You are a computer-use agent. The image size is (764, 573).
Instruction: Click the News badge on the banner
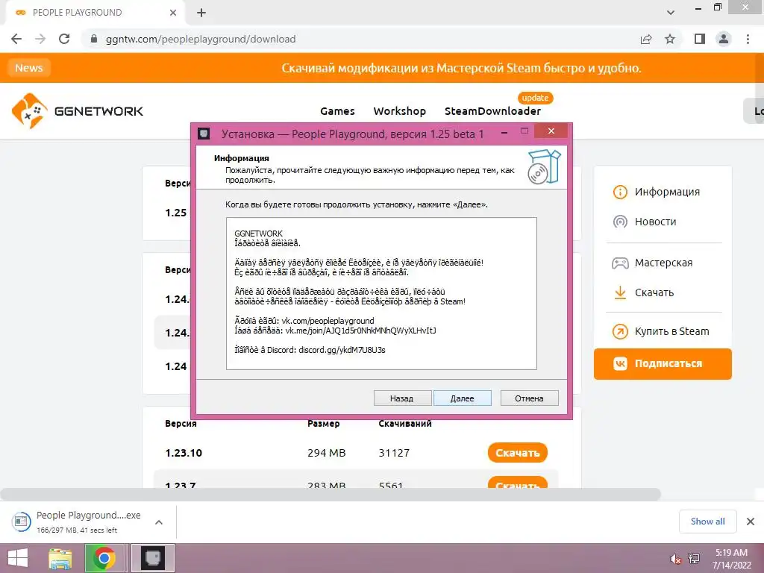click(29, 68)
